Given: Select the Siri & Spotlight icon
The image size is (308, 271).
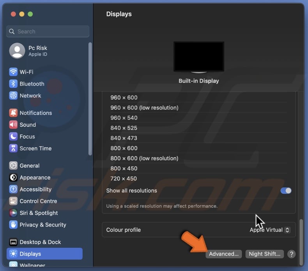Looking at the screenshot, I should 13,213.
